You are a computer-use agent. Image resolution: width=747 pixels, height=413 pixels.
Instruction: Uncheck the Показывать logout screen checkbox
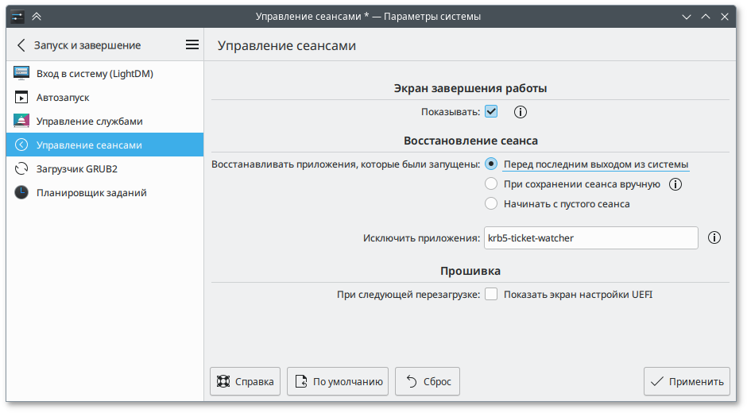491,111
